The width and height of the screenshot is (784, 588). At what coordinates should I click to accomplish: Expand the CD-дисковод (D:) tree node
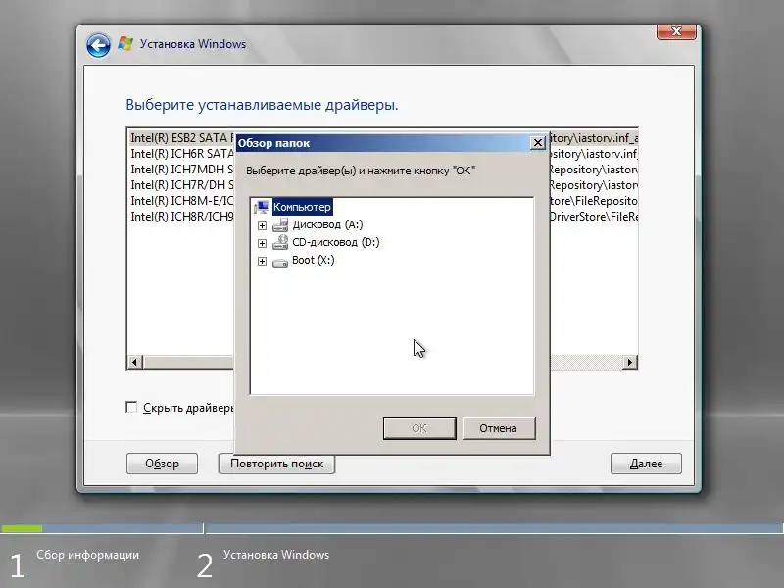(x=262, y=243)
